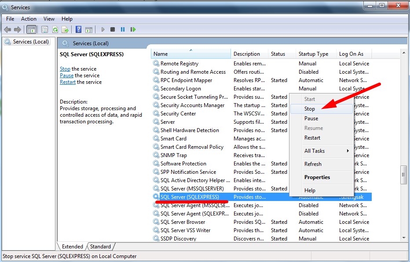Select the Software Protection service

220,164
